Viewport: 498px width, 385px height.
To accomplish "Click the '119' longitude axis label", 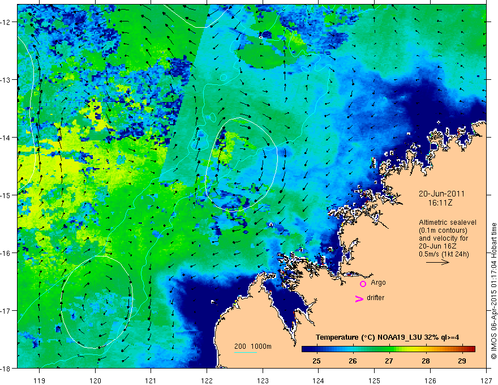I will pos(40,380).
